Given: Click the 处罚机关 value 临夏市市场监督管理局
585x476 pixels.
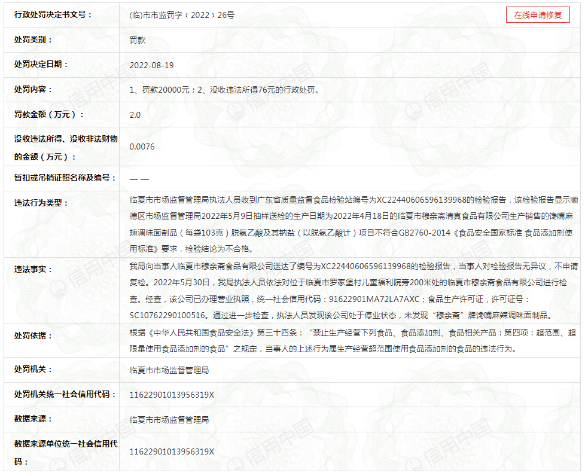Looking at the screenshot, I should pos(169,371).
